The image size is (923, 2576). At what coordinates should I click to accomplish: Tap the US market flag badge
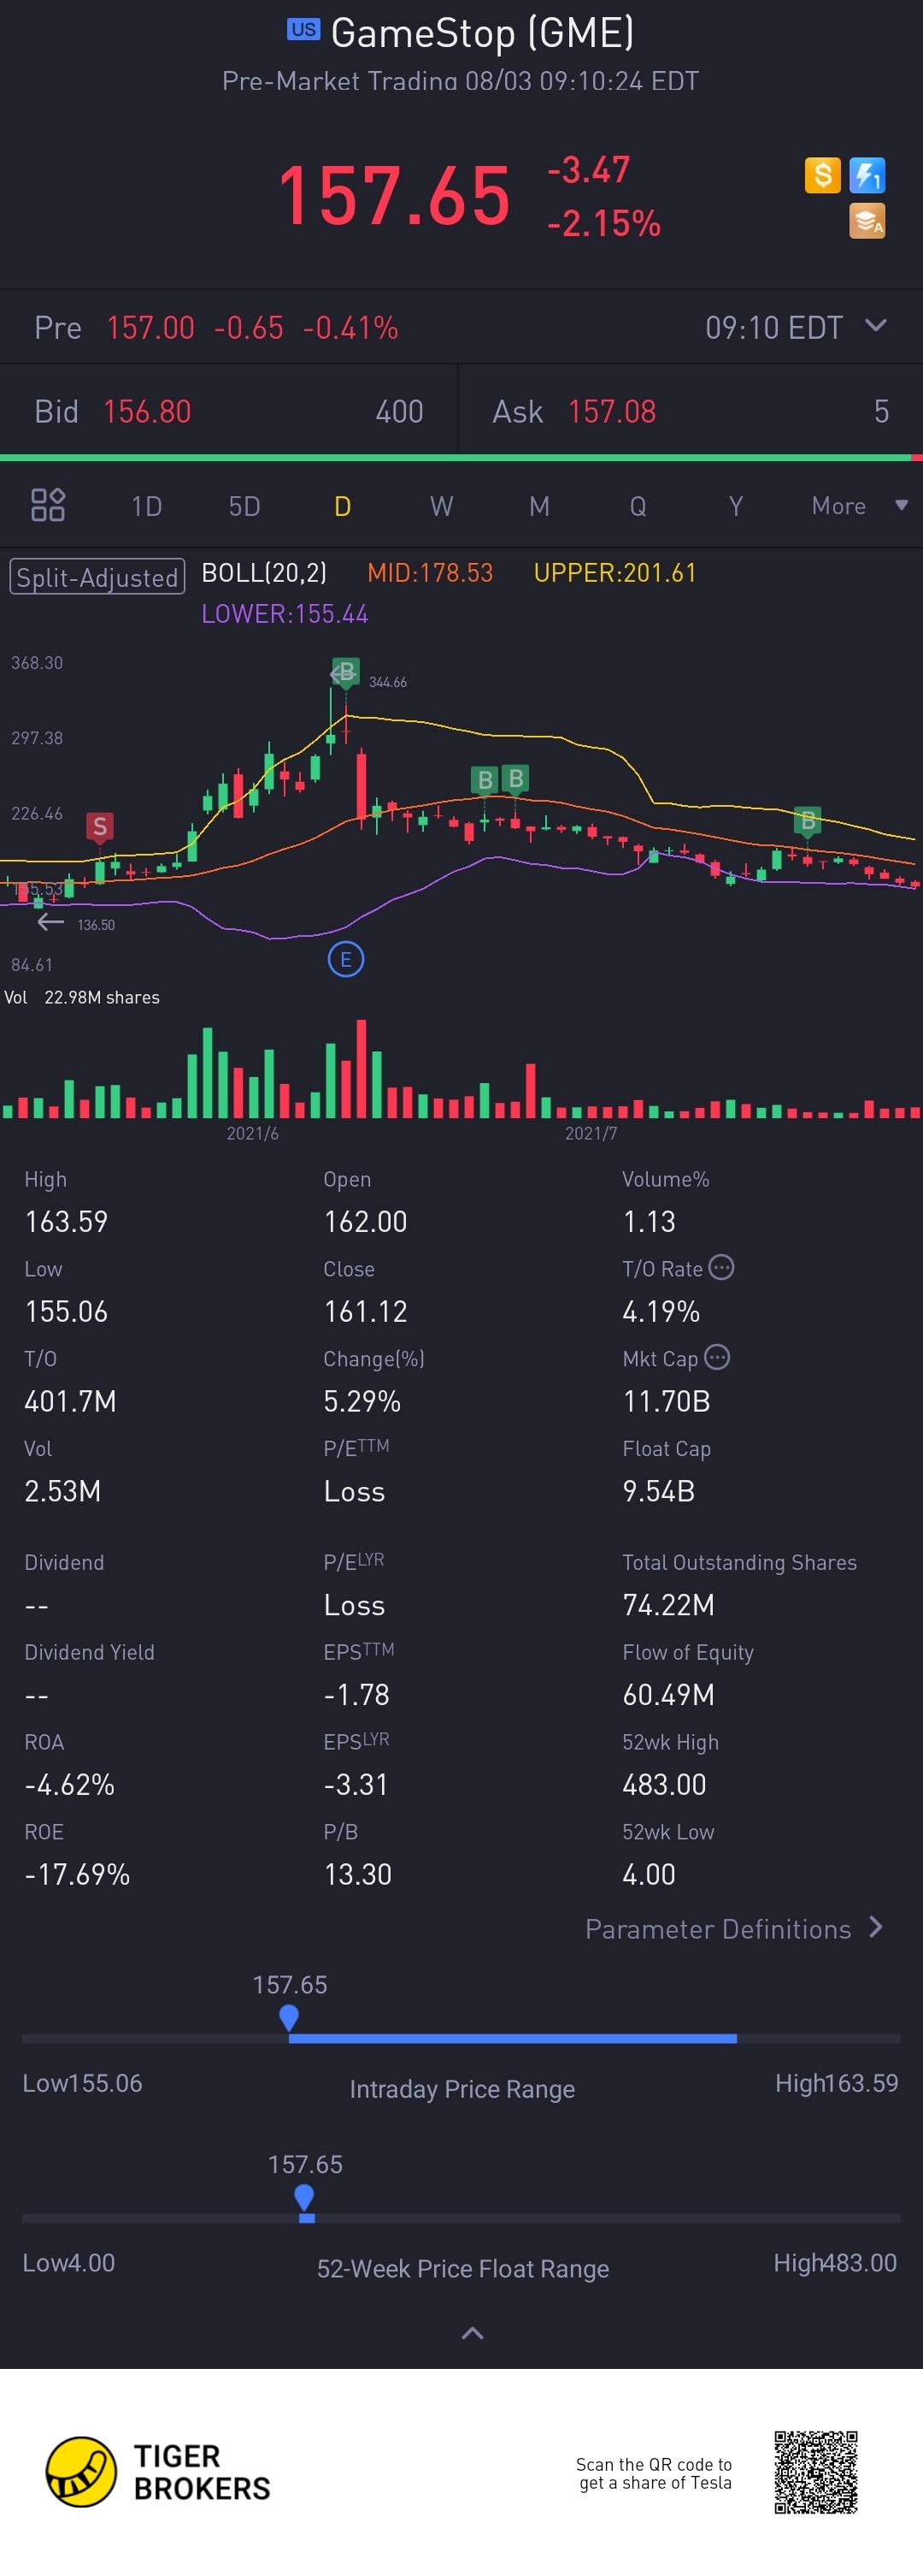click(x=303, y=30)
